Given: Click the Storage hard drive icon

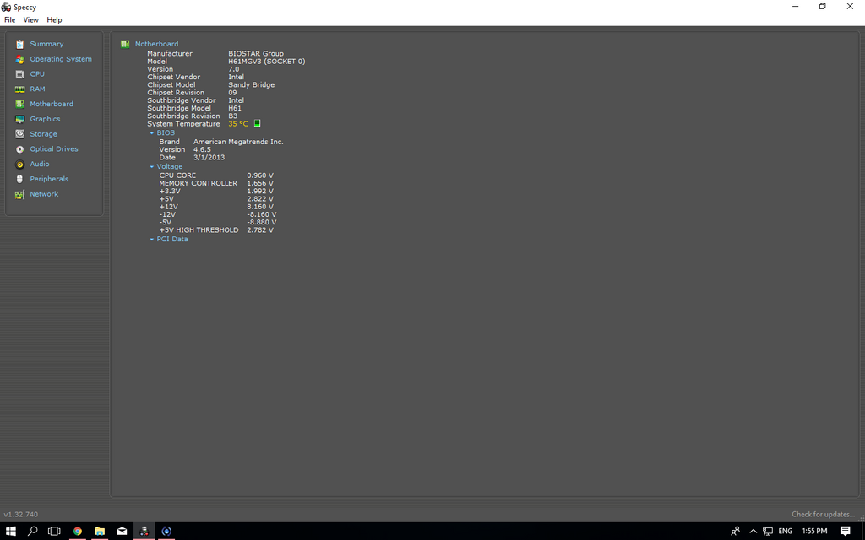Looking at the screenshot, I should [20, 134].
